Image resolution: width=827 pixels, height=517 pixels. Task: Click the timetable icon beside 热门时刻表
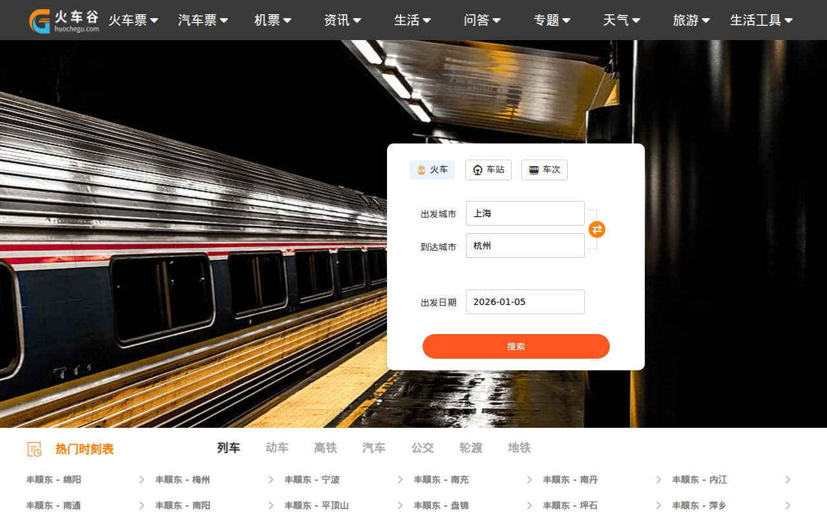(x=33, y=448)
